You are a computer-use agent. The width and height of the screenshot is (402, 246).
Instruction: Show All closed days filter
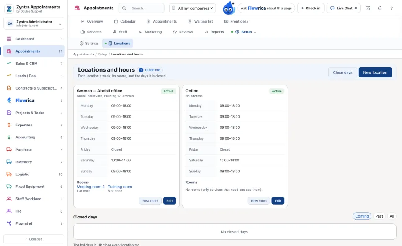[392, 216]
